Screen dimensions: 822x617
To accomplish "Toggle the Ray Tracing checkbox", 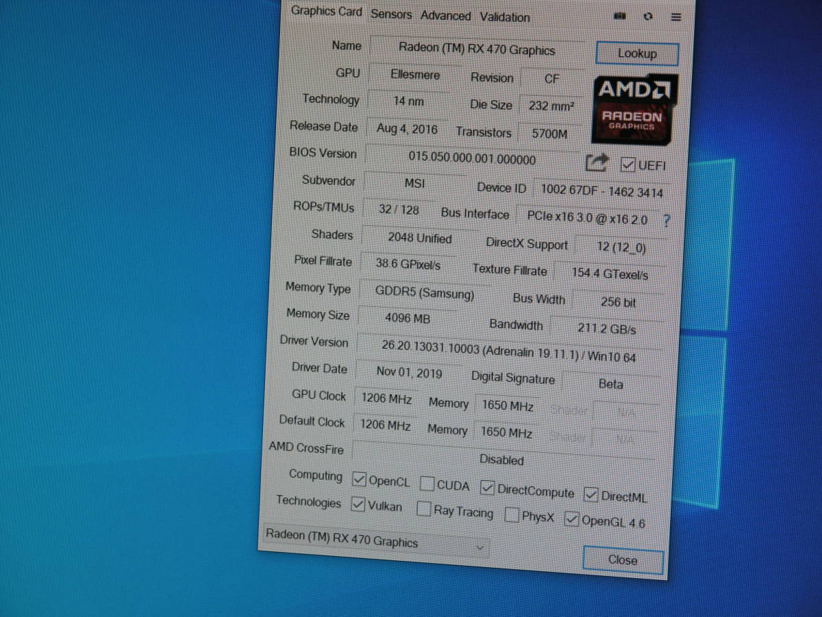I will [424, 509].
